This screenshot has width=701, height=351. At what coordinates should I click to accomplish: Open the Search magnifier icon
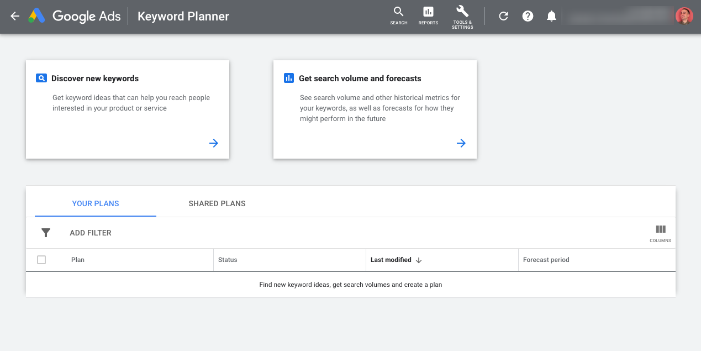(398, 12)
